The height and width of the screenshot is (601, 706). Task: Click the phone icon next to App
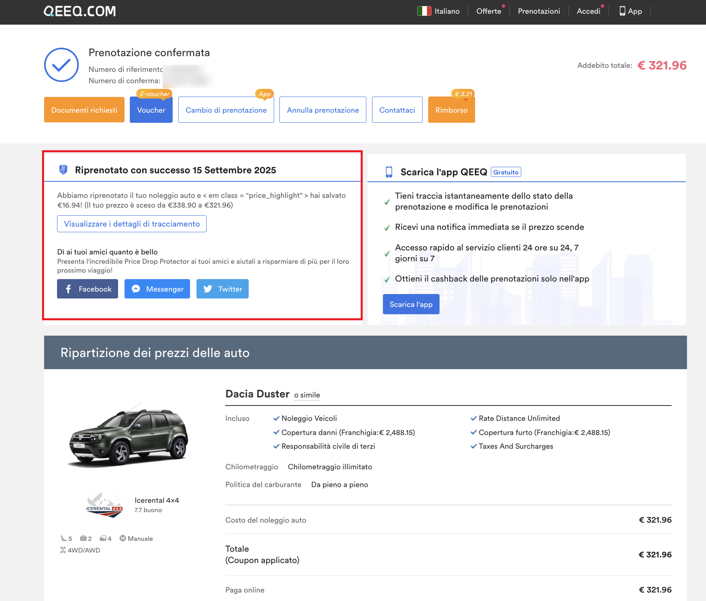pyautogui.click(x=622, y=11)
